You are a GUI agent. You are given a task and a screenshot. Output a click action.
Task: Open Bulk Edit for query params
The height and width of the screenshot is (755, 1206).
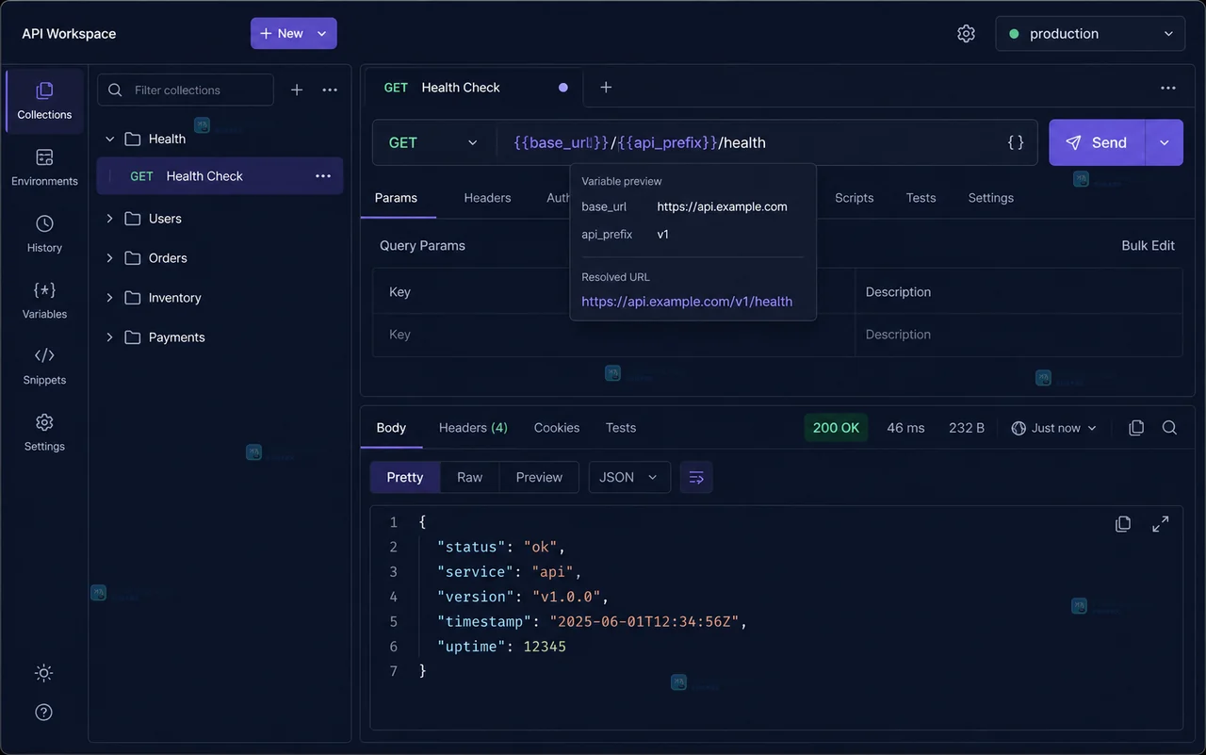point(1148,246)
